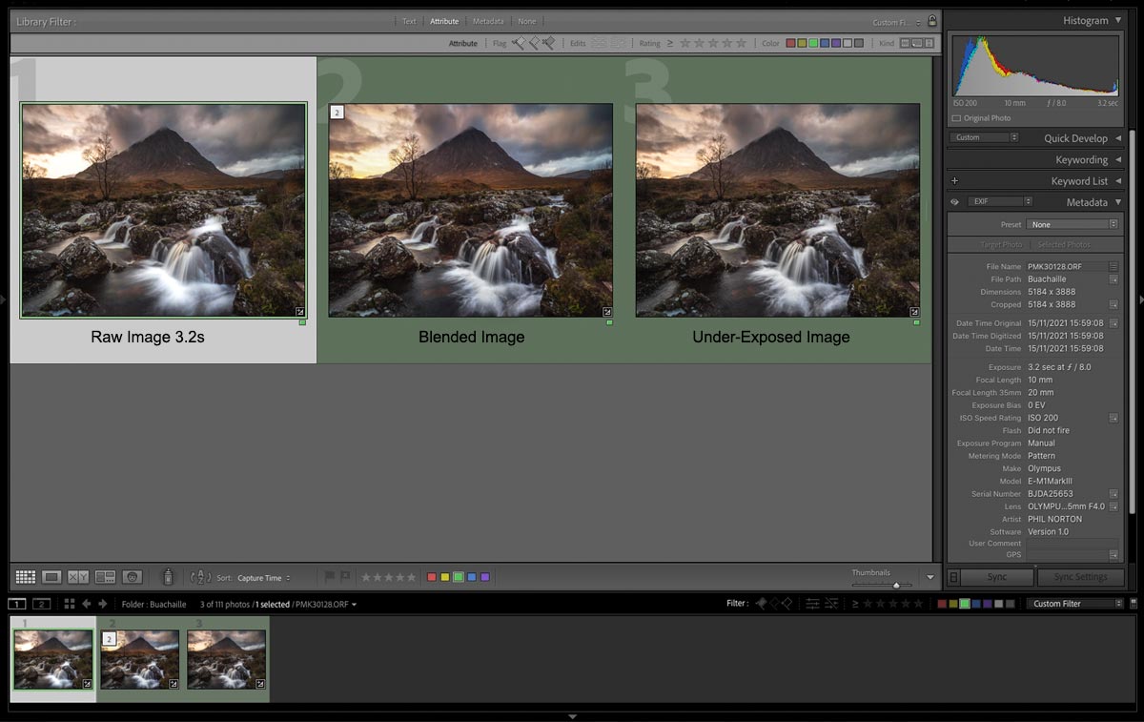Click the Sync Settings button
This screenshot has width=1144, height=722.
1080,577
